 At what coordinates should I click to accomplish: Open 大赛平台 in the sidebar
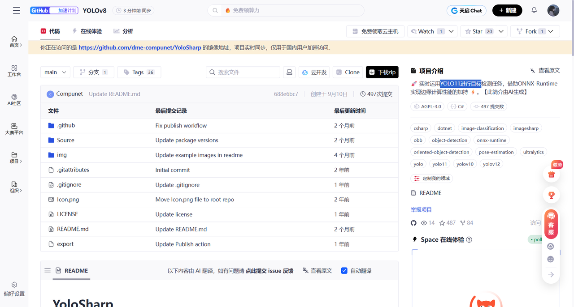tap(14, 129)
